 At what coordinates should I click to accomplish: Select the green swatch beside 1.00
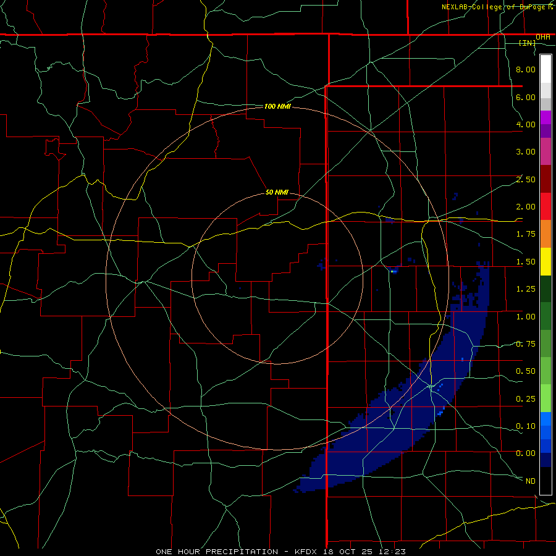coord(545,316)
